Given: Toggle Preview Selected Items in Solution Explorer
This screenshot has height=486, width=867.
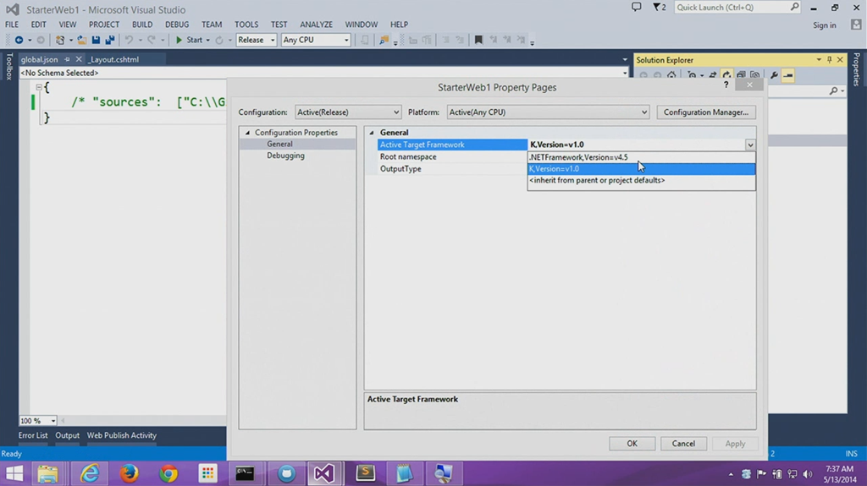Looking at the screenshot, I should tap(788, 75).
